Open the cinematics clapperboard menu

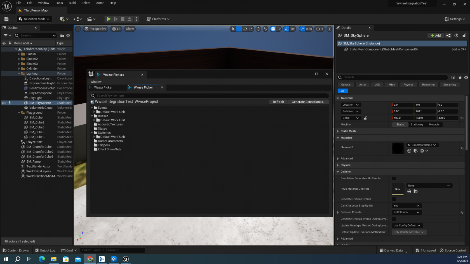coord(91,19)
